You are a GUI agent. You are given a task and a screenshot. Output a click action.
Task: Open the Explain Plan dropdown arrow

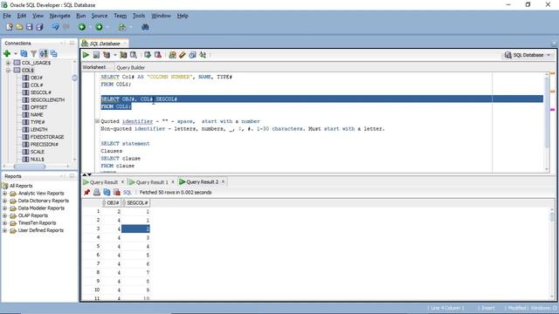[x=114, y=55]
